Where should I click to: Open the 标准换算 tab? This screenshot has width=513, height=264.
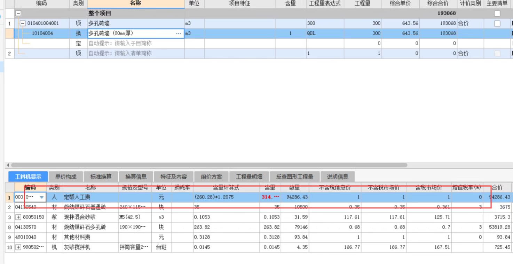coord(101,177)
